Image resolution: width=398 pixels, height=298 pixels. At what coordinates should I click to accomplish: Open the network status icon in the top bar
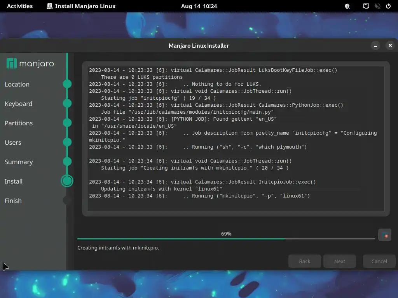(x=366, y=6)
